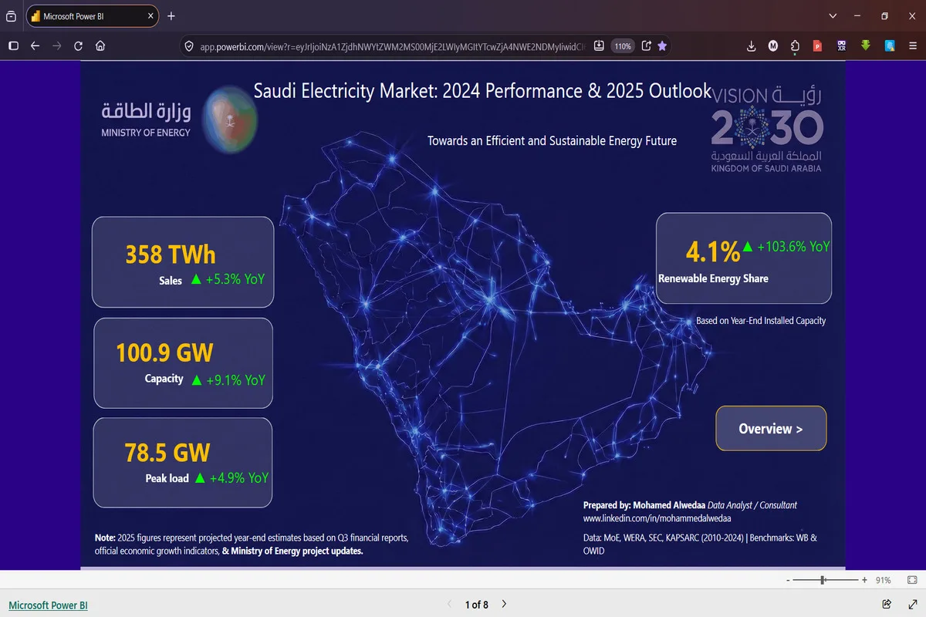Click the report title Saudi Electricity Market
This screenshot has width=926, height=617.
482,90
